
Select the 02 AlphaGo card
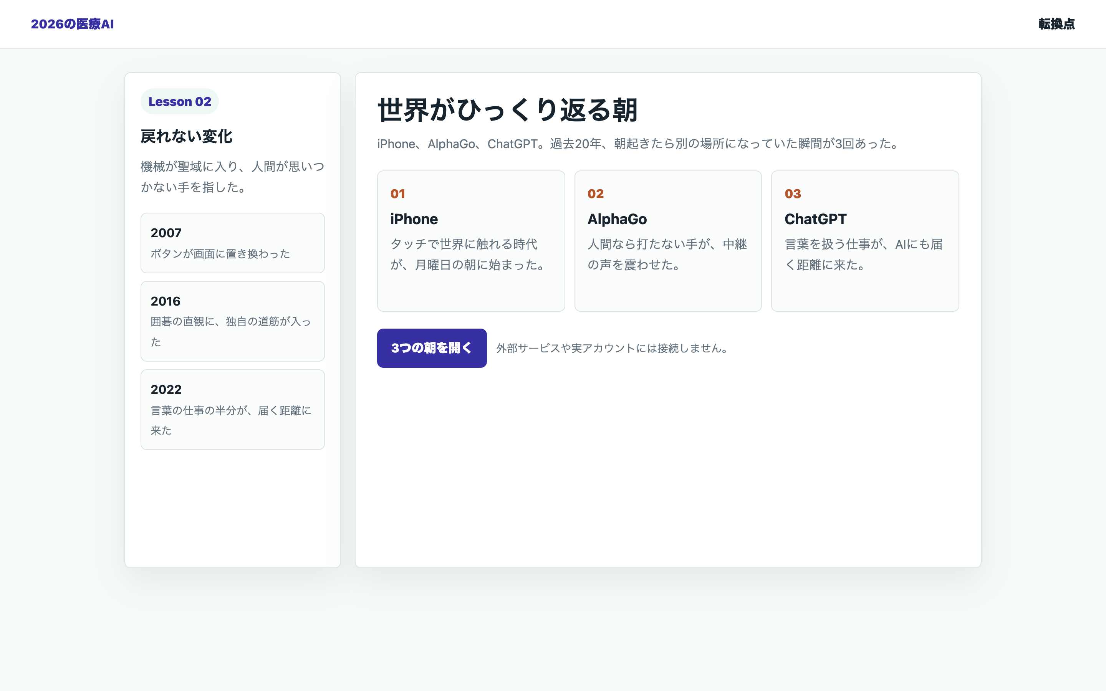pos(668,241)
